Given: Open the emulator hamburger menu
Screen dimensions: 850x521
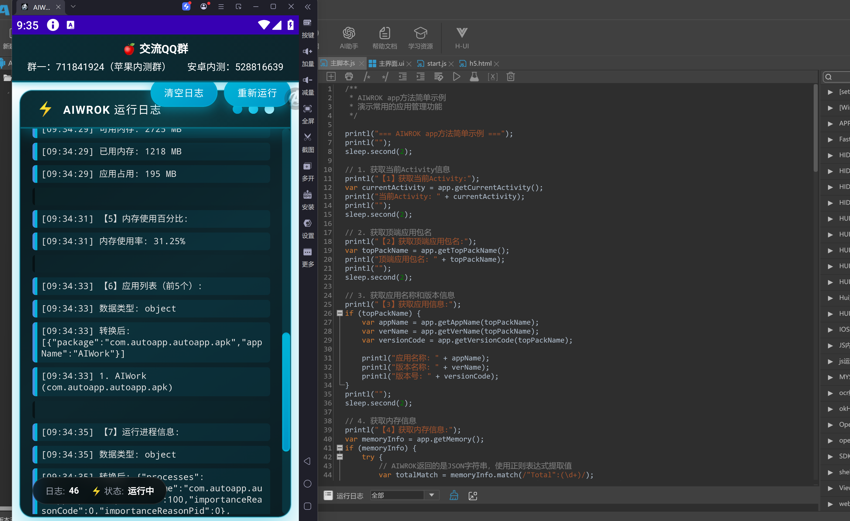Looking at the screenshot, I should click(221, 7).
